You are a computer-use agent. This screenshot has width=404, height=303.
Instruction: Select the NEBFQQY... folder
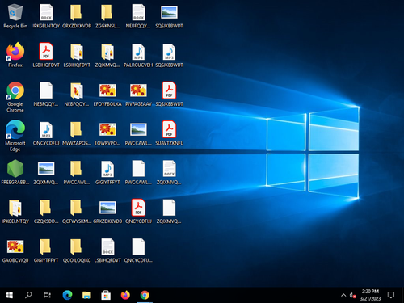click(77, 94)
